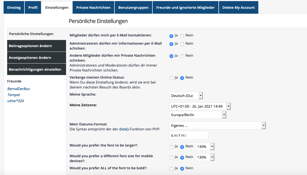Expand the Europa/Berlin region dropdown
Viewport: 307px width, 175px height.
tap(198, 115)
